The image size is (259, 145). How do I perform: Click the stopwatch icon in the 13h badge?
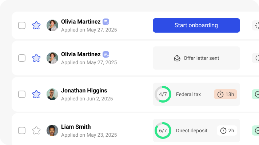tap(220, 94)
